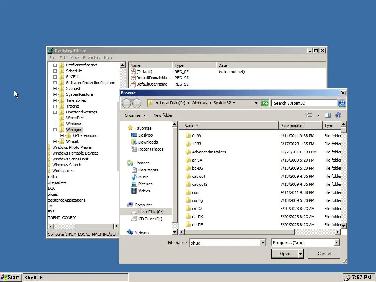Click the Search System32 field

point(304,103)
